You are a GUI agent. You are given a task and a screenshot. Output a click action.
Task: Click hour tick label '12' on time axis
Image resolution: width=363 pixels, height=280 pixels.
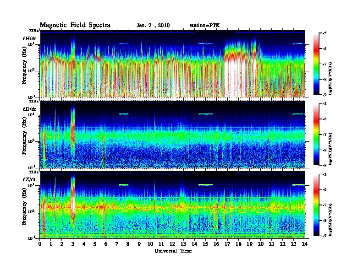(x=172, y=244)
